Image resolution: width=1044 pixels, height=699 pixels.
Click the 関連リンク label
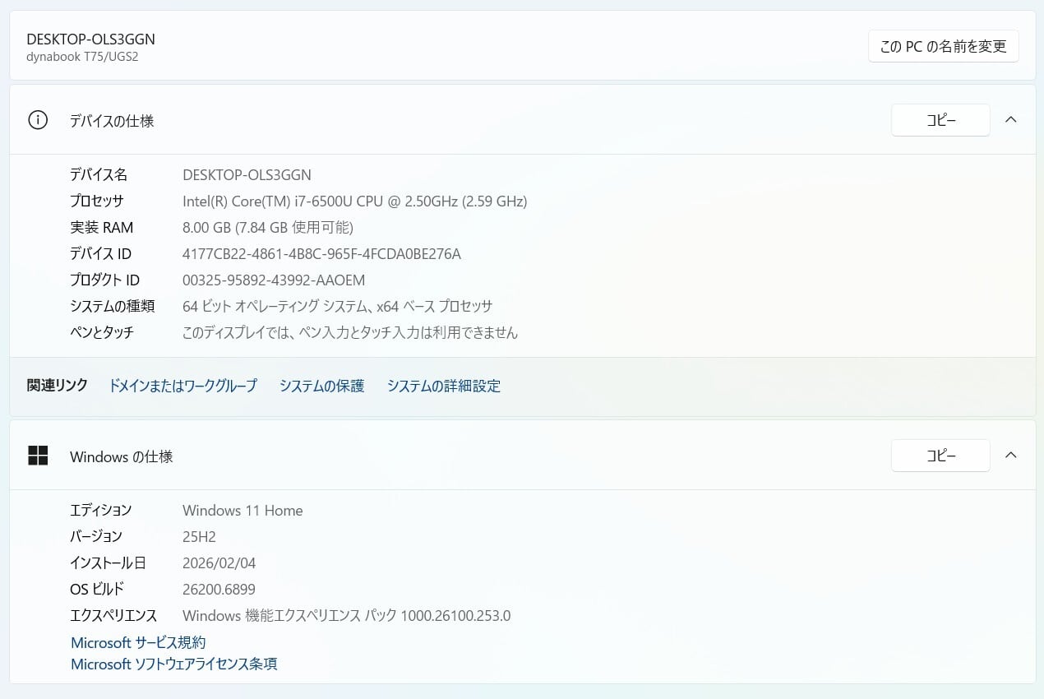57,385
